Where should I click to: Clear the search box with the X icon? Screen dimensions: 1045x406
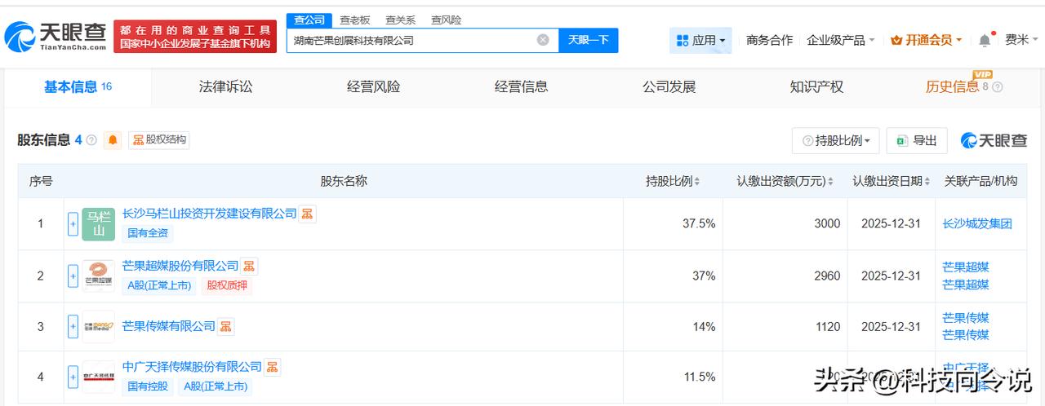tap(543, 40)
